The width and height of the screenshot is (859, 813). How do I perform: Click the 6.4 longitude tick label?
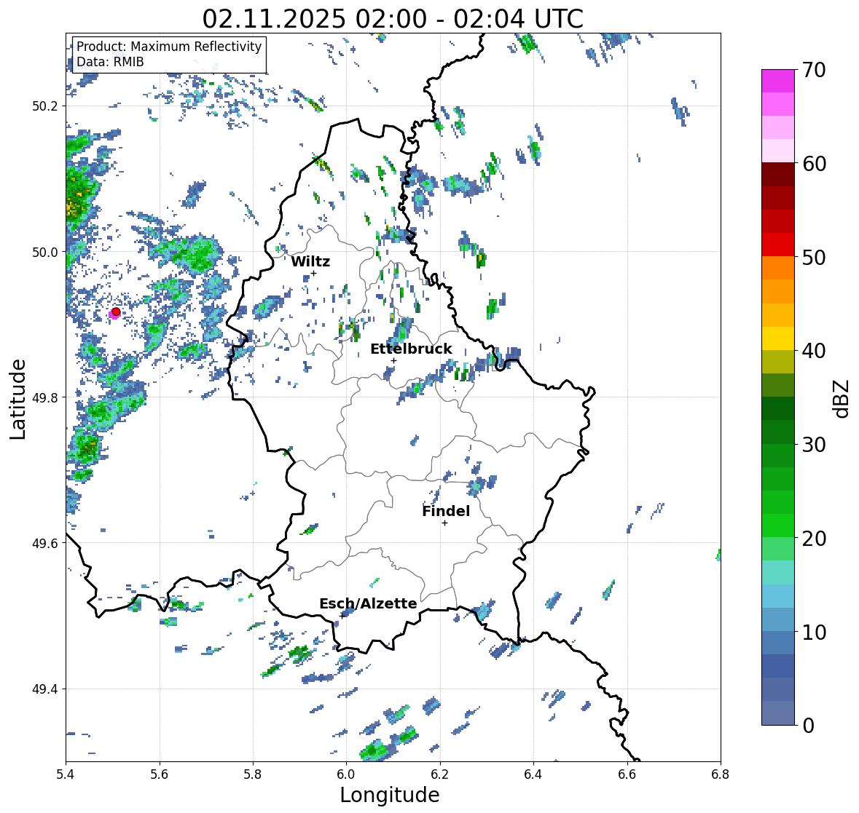(x=533, y=774)
